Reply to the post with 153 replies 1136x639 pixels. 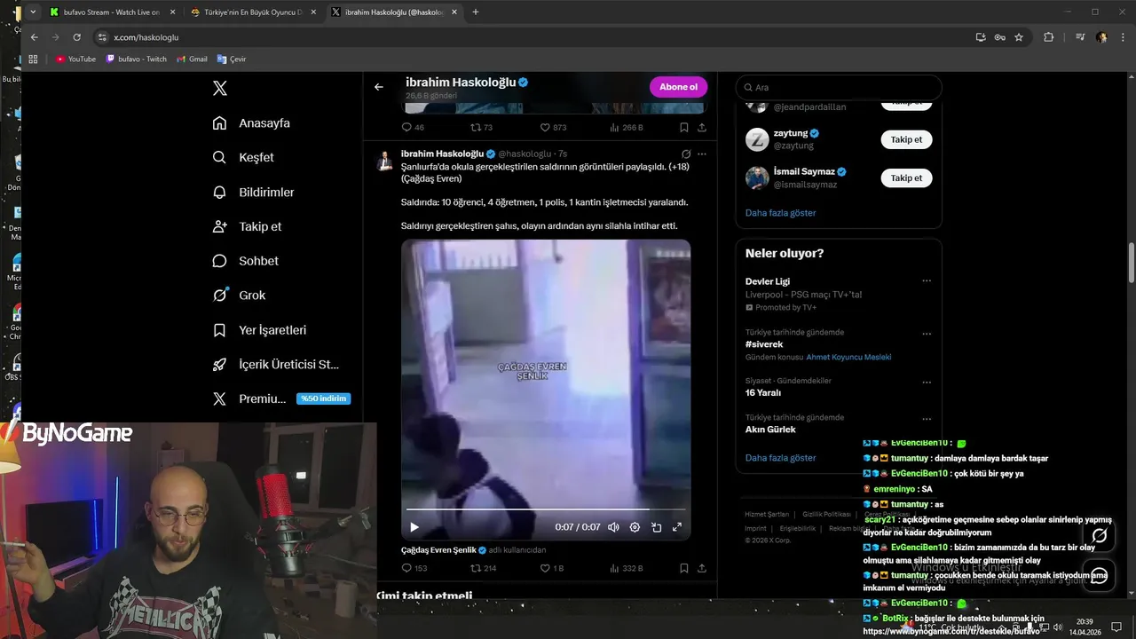(x=414, y=568)
